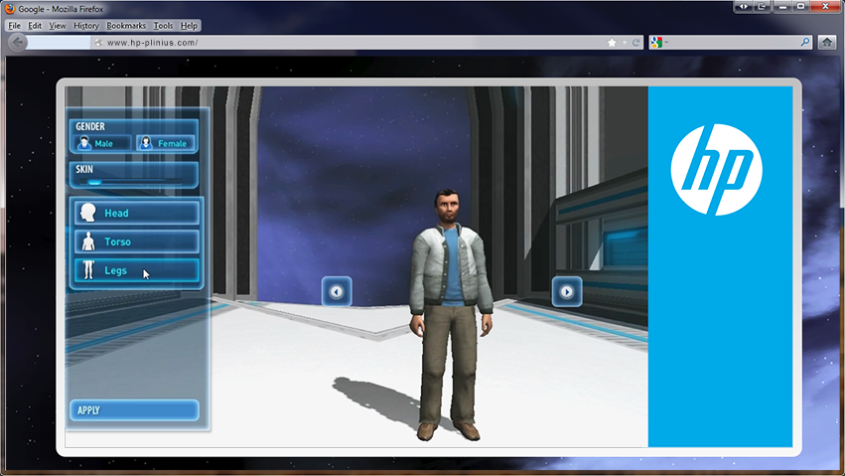
Task: Click the APPLY button
Action: [x=134, y=410]
